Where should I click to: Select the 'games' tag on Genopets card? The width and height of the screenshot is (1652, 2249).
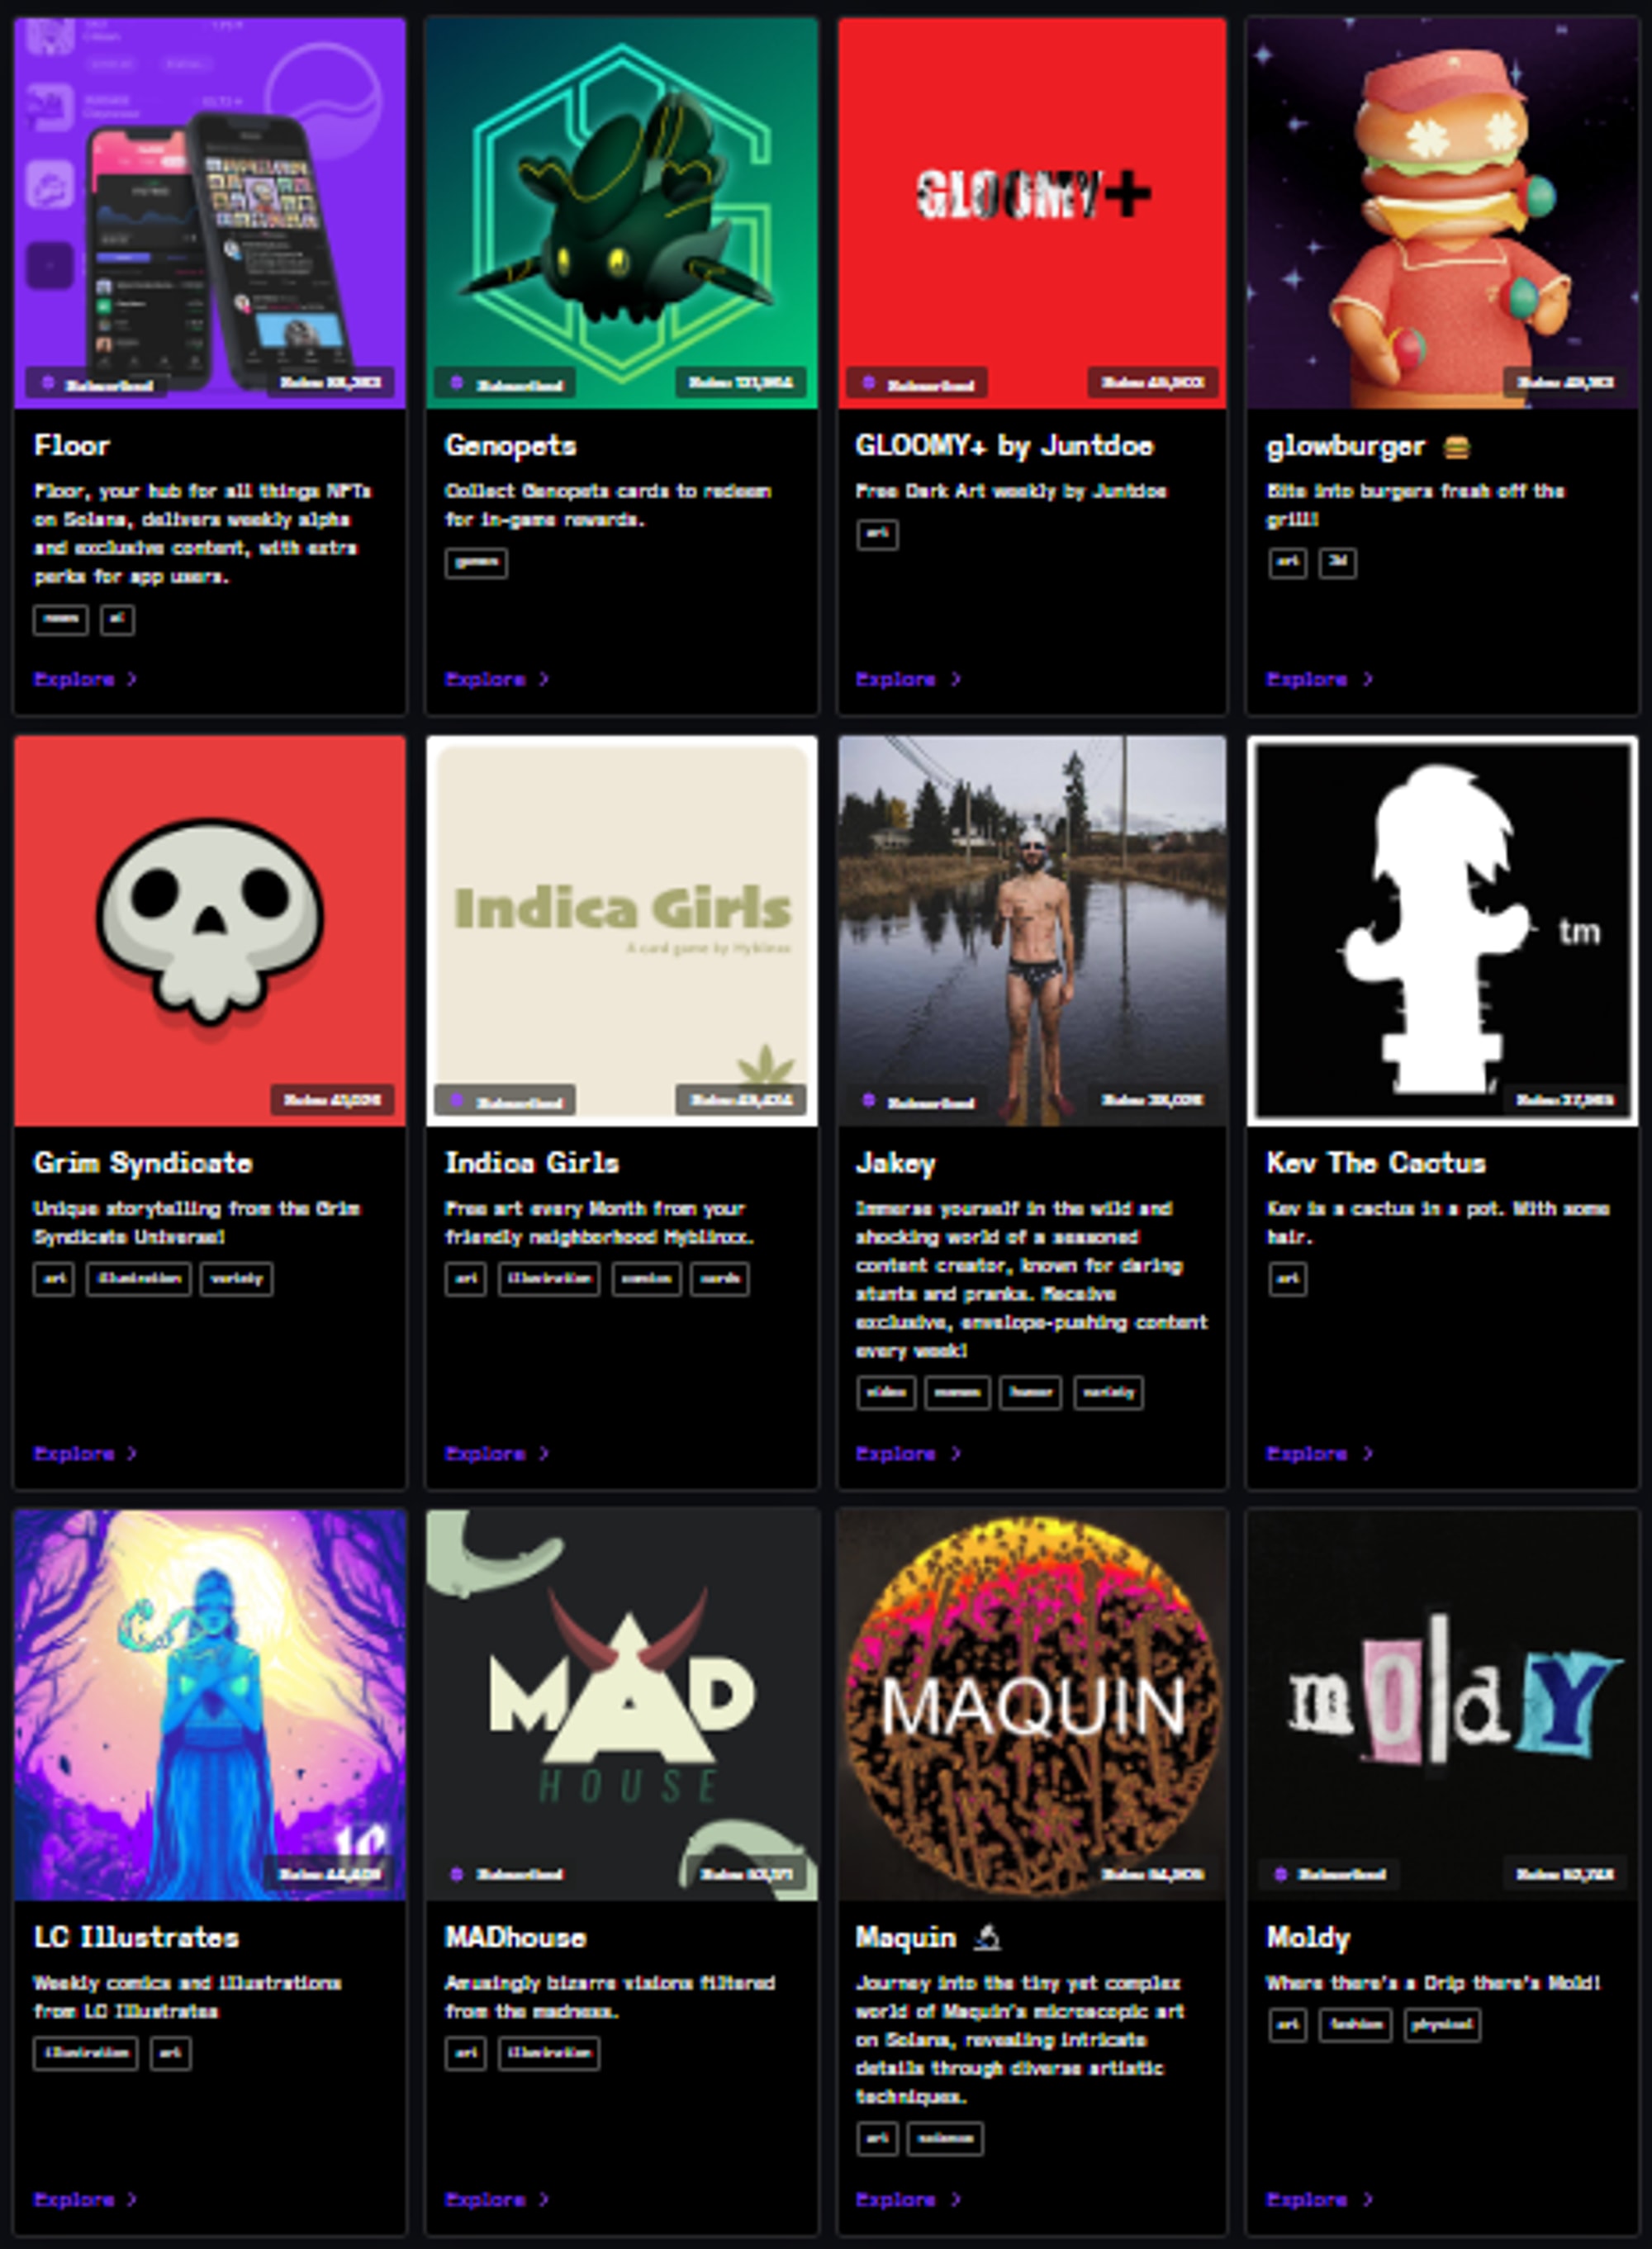point(475,562)
